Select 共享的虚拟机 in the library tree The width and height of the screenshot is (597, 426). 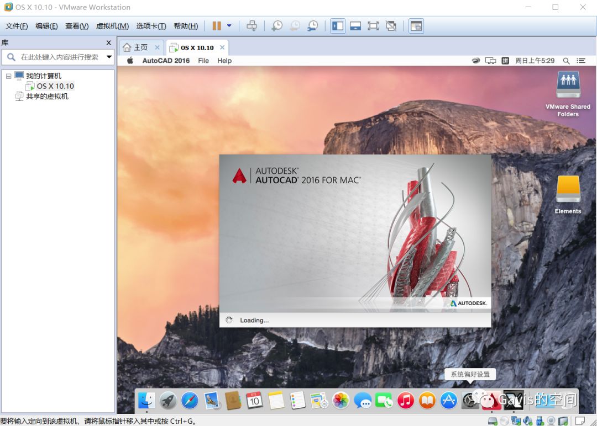[x=47, y=97]
